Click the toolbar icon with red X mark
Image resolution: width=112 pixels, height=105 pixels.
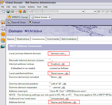click(x=16, y=12)
